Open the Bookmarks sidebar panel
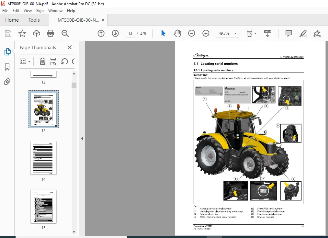The height and width of the screenshot is (238, 328). point(7,67)
